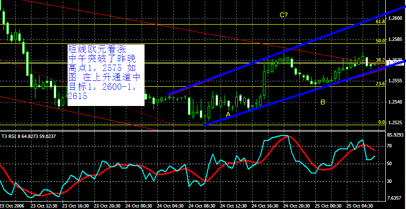Click the yellow wave label "A"

(228, 114)
